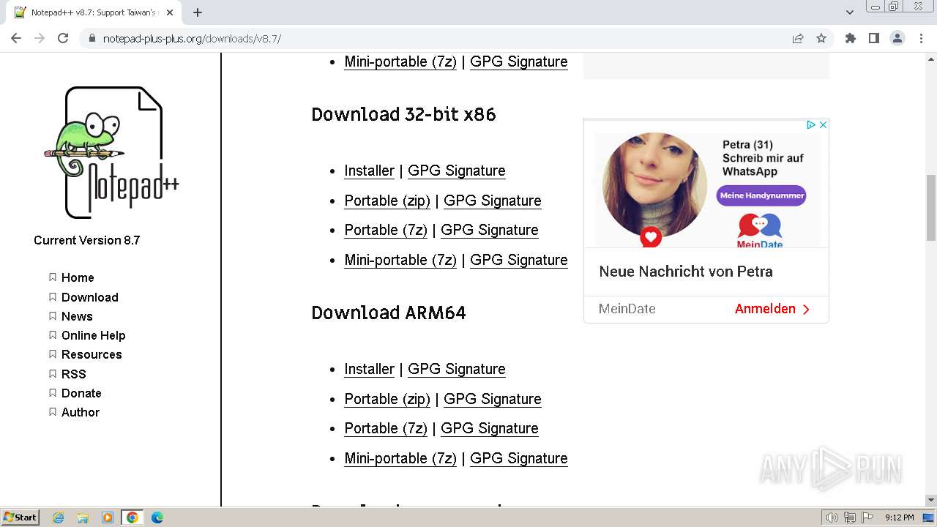The height and width of the screenshot is (527, 937).
Task: Open the Chrome three-dot menu
Action: click(920, 39)
